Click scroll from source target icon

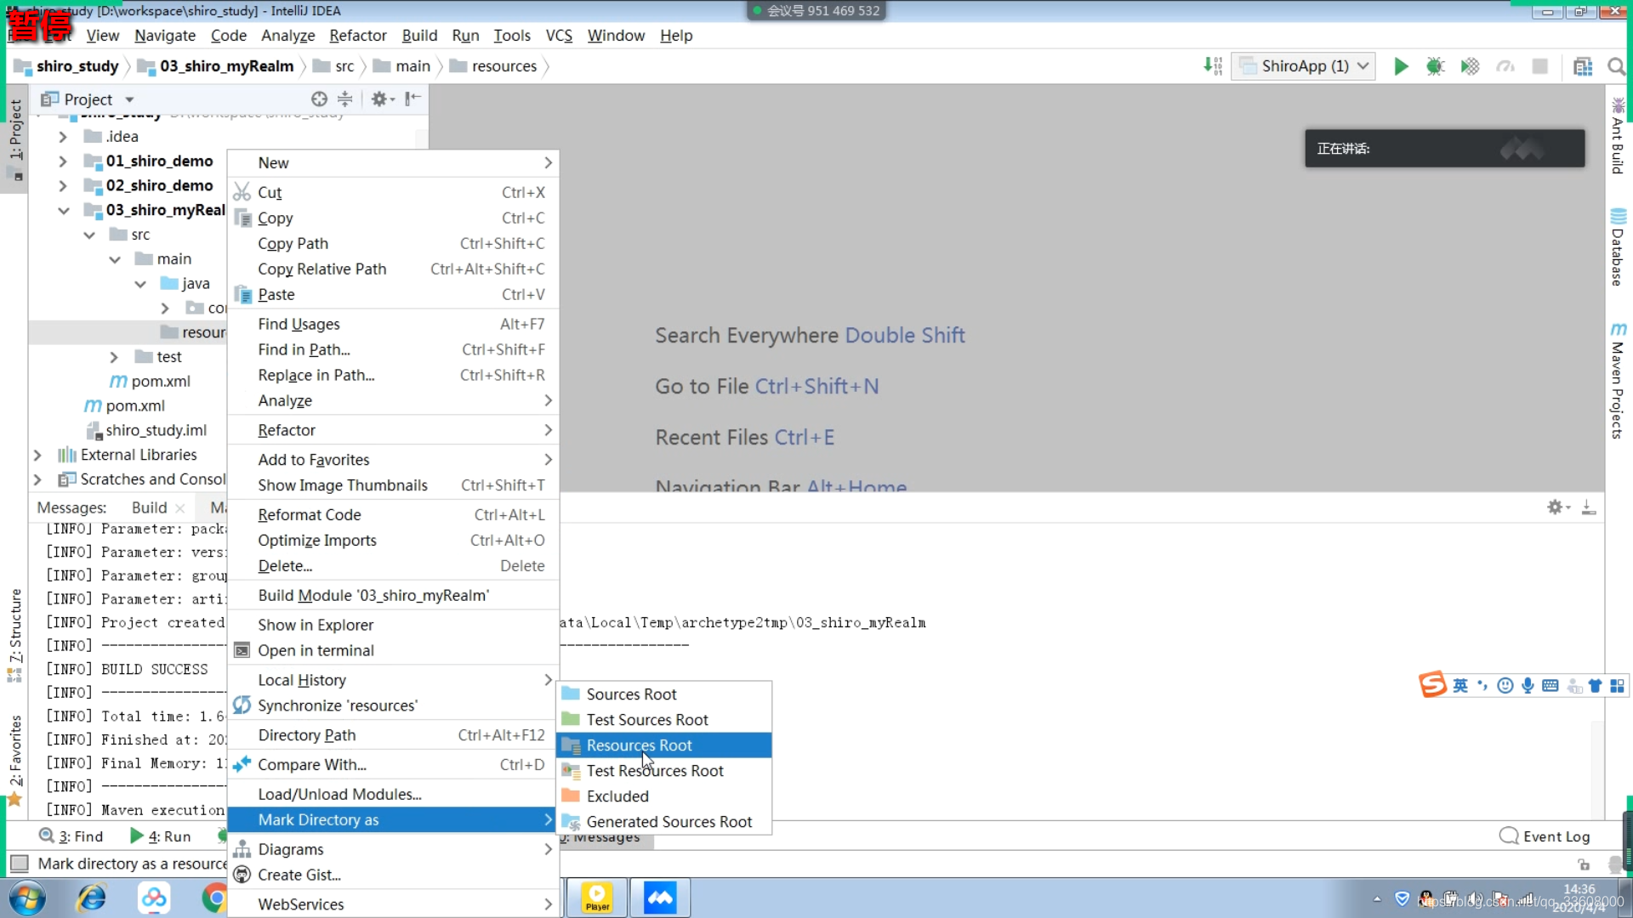pos(319,99)
